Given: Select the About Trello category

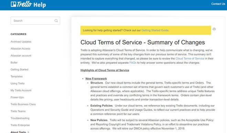Looking at the screenshot, I should 18,132.
